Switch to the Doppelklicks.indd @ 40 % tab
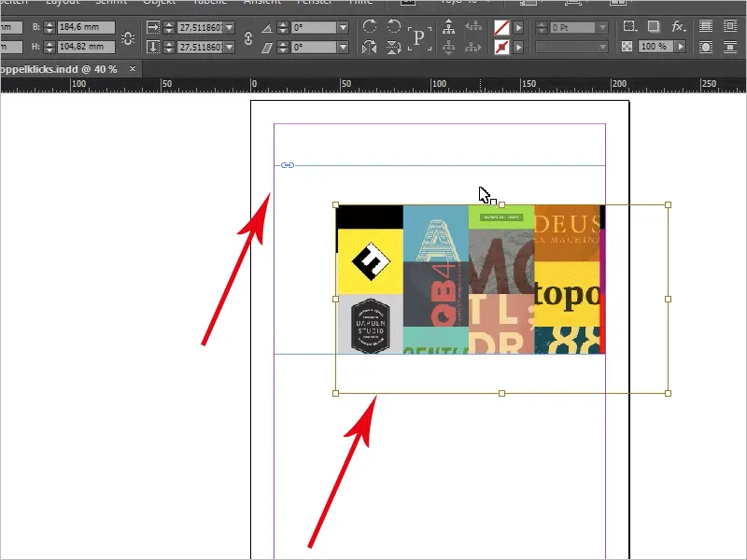 point(59,69)
